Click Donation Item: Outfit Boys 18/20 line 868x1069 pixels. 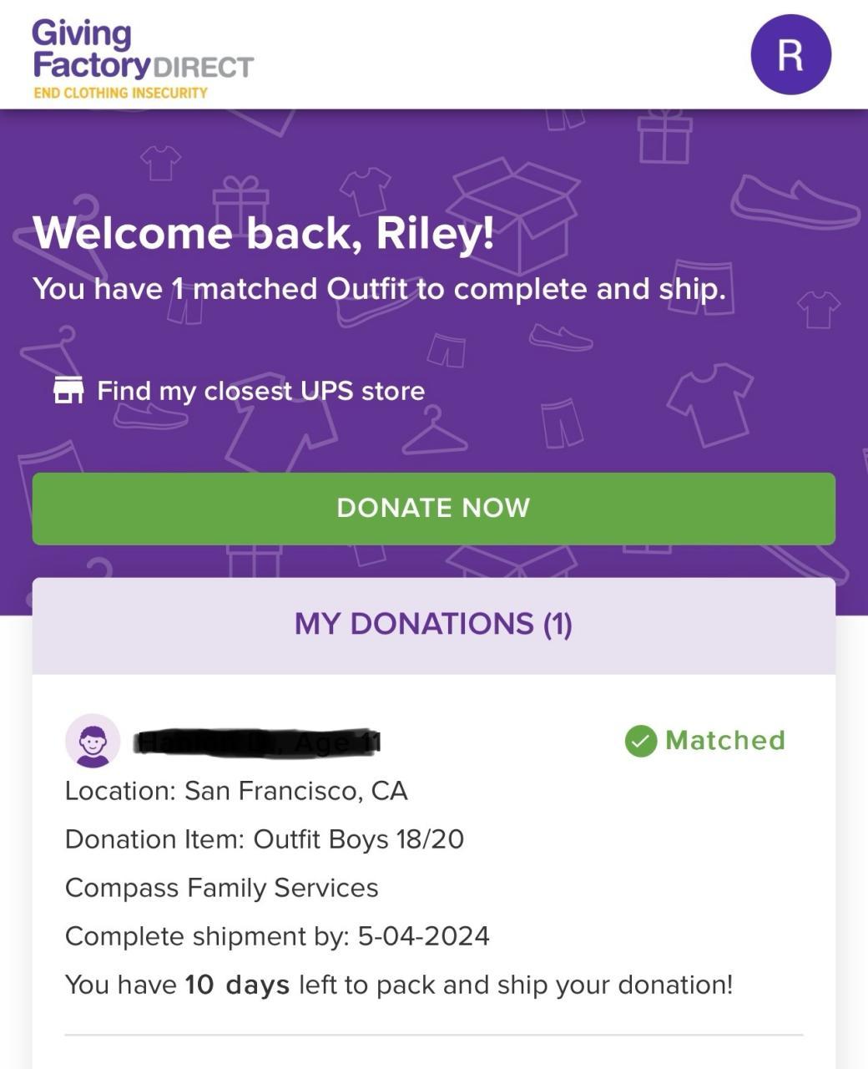tap(264, 839)
